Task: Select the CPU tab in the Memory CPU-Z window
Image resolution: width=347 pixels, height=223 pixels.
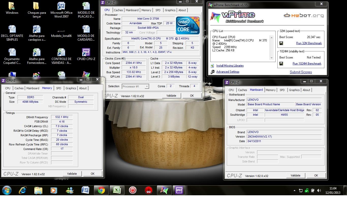Action: pyautogui.click(x=8, y=88)
